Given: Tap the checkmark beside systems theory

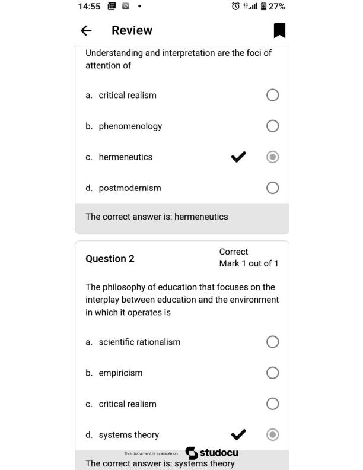Looking at the screenshot, I should point(238,434).
